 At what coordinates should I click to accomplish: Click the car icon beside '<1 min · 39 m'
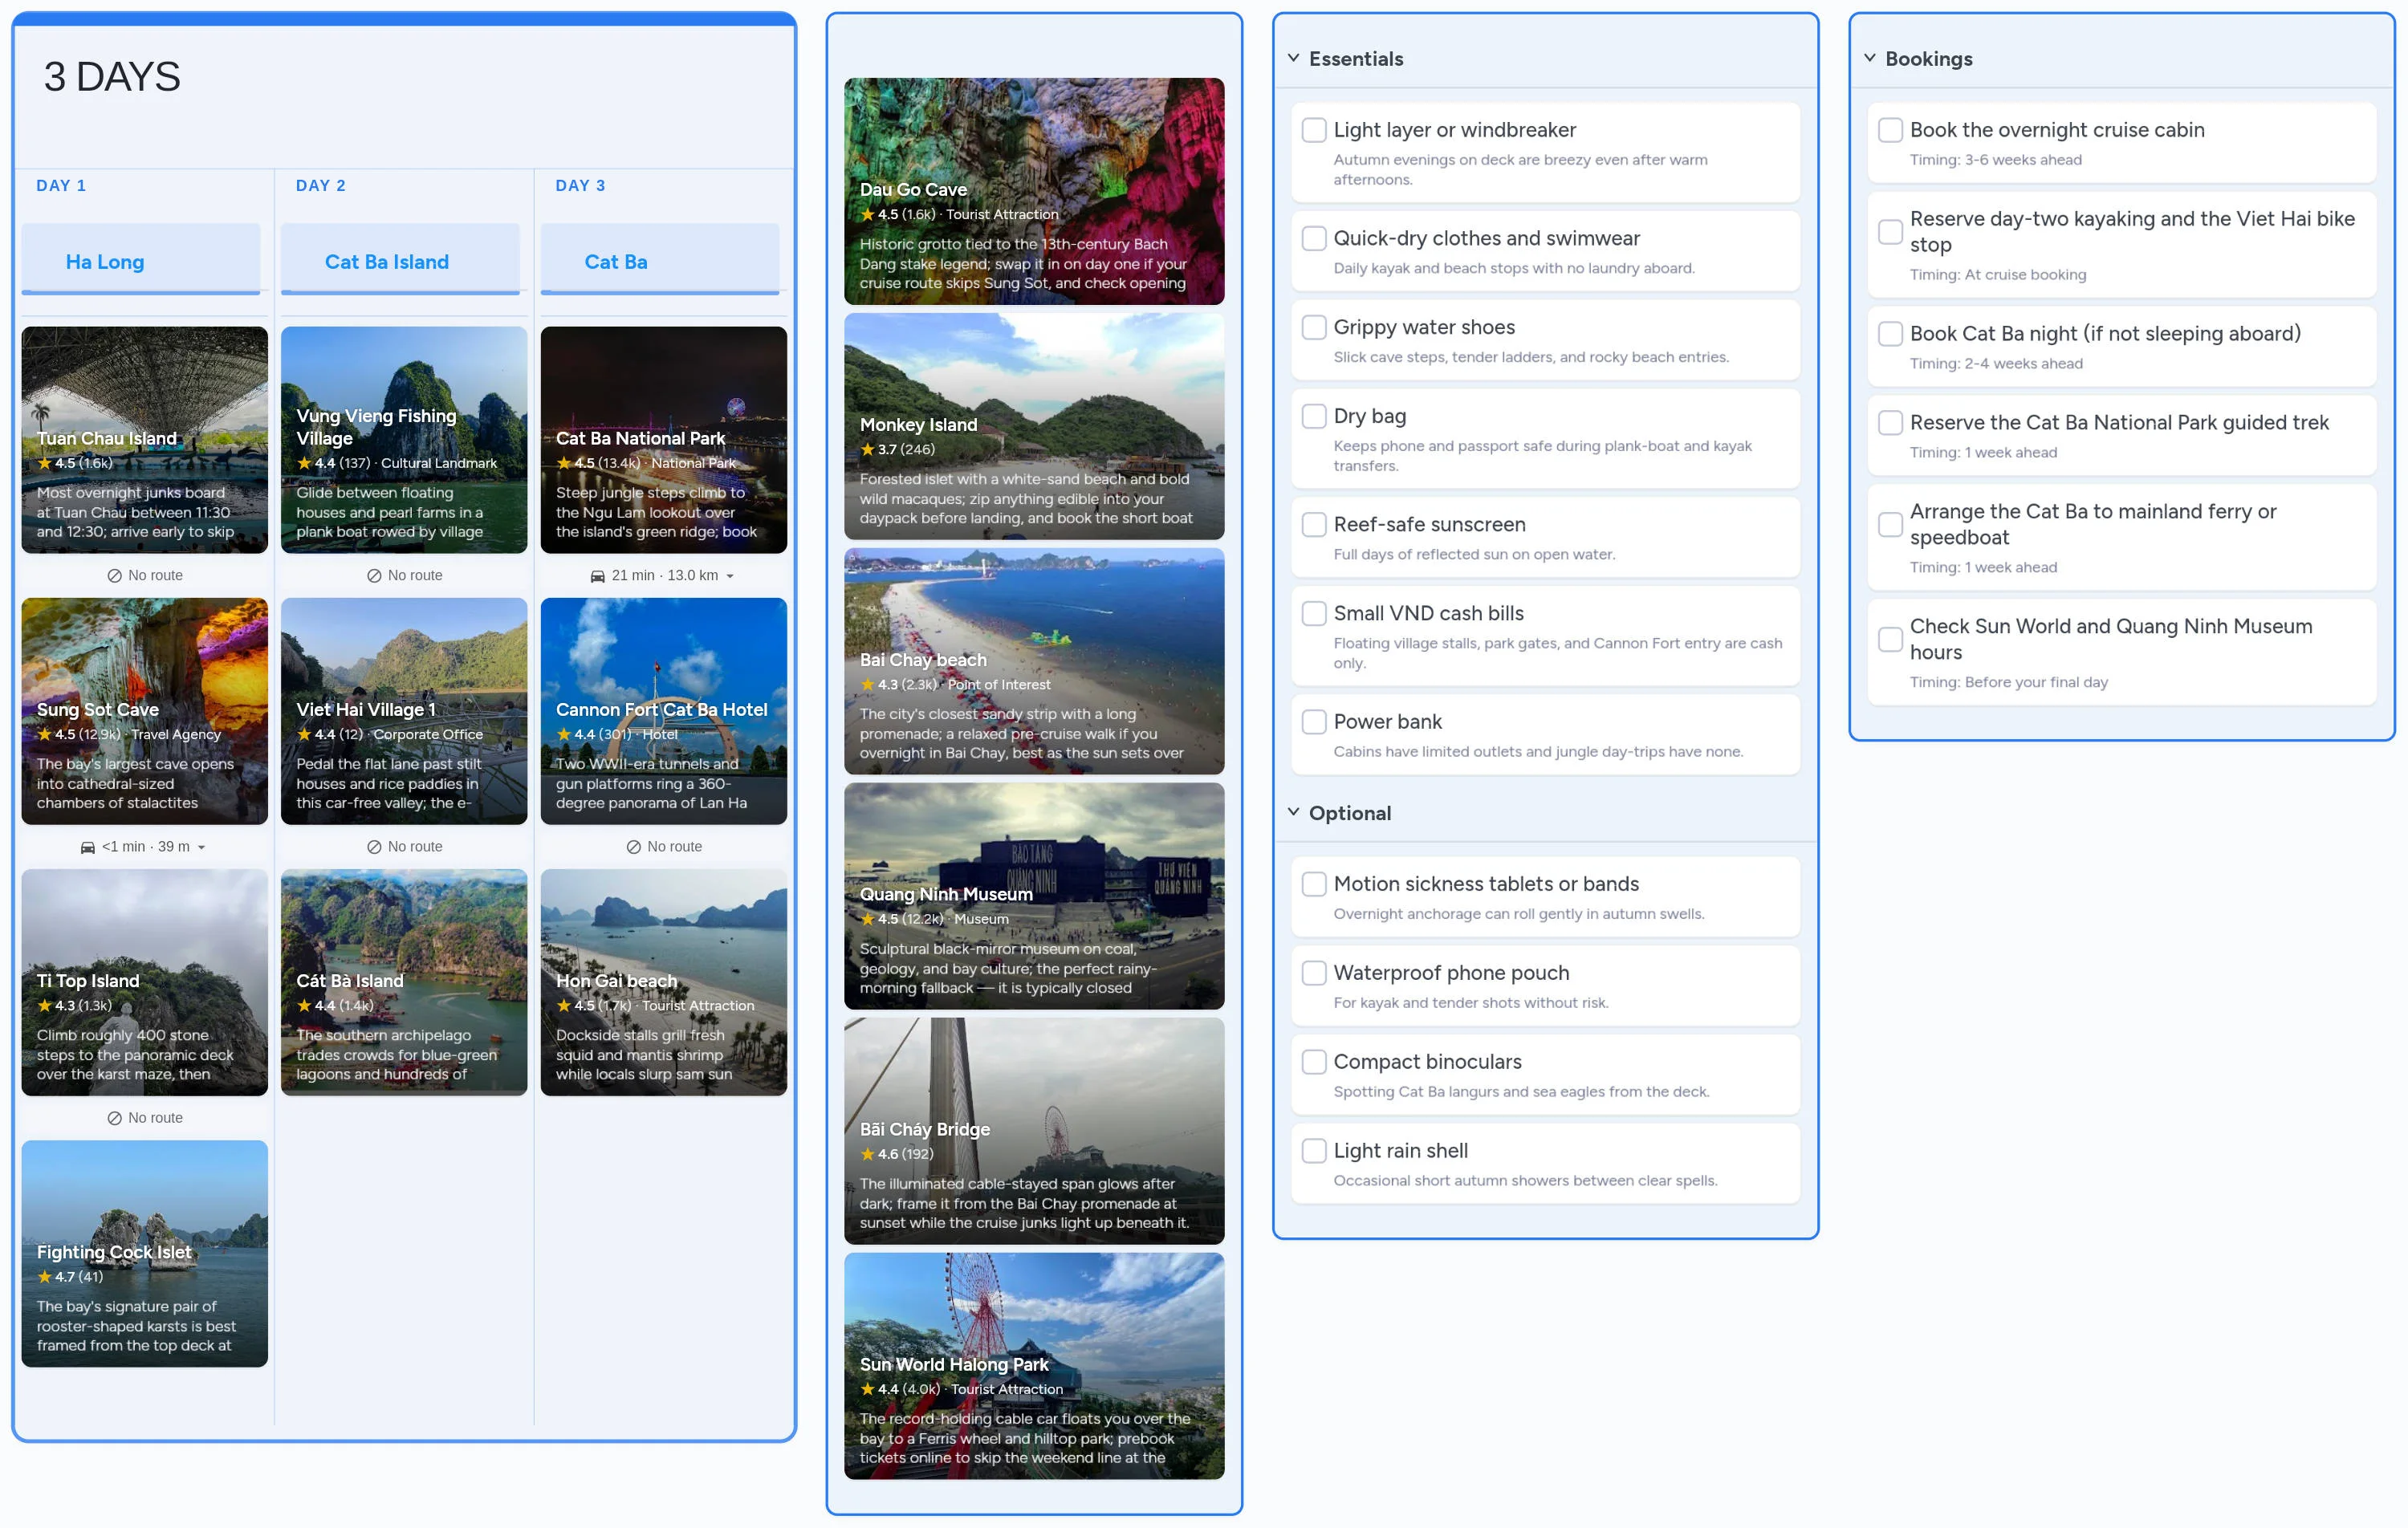[87, 847]
